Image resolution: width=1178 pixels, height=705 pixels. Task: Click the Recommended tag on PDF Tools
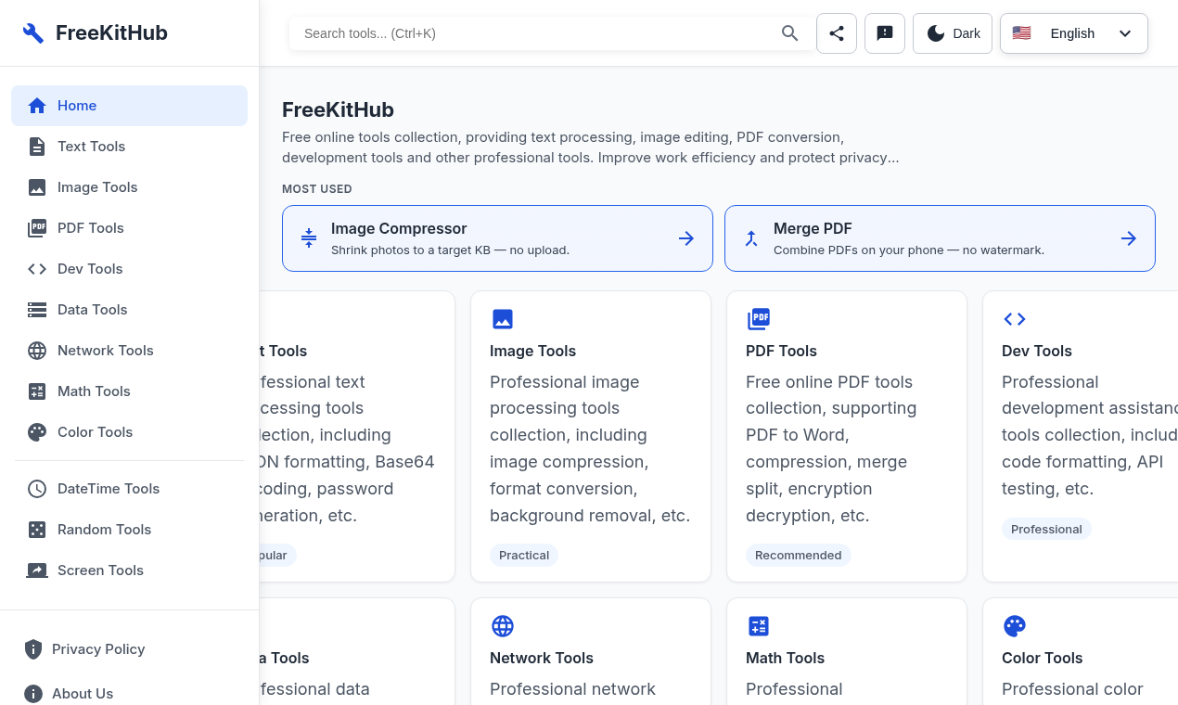point(798,556)
